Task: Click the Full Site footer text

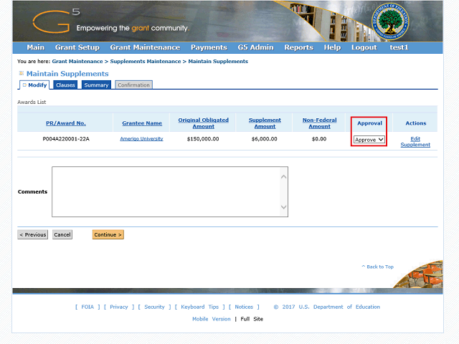Action: (x=252, y=319)
